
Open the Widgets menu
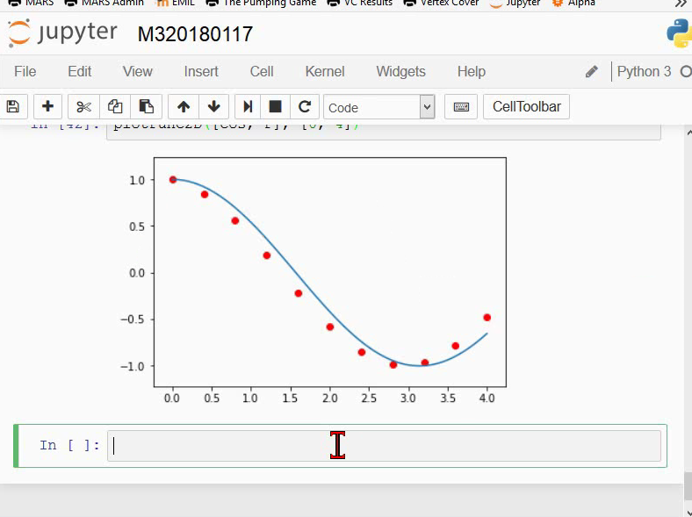[400, 71]
